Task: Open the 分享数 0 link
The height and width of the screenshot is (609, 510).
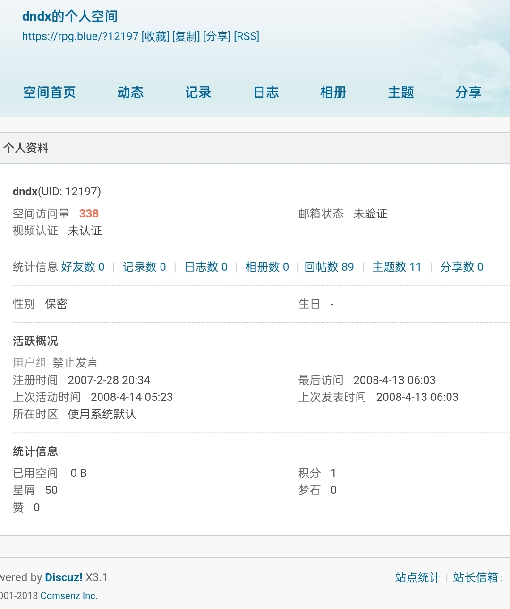Action: [462, 267]
